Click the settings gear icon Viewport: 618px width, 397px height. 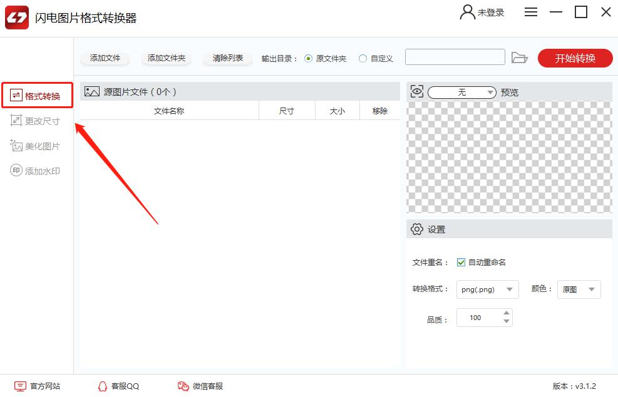(x=417, y=229)
